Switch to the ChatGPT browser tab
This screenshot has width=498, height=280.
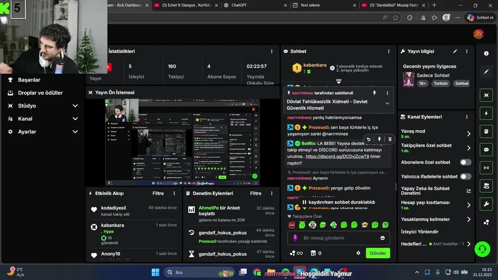pos(256,5)
